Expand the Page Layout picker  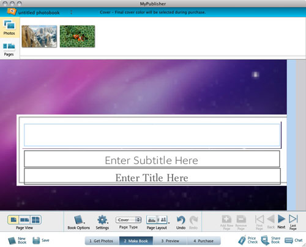[157, 220]
